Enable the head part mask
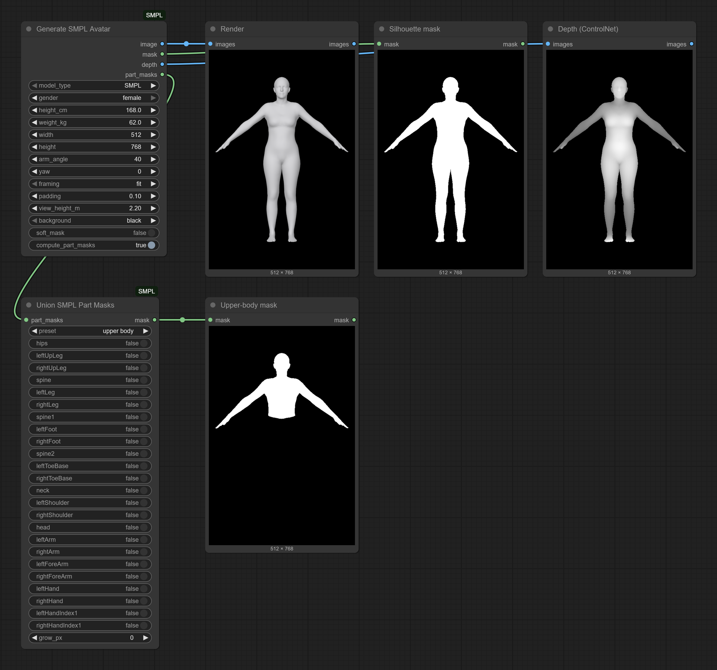This screenshot has width=717, height=670. pyautogui.click(x=90, y=527)
